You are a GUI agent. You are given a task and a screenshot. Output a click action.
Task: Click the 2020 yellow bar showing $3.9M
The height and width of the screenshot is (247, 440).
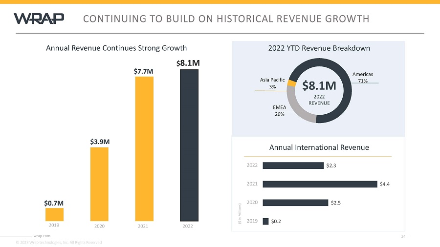99,184
